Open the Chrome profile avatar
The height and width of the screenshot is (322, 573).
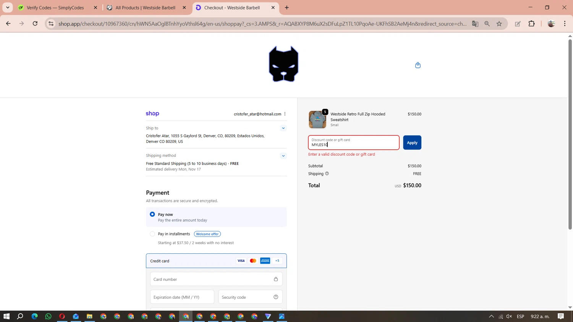click(551, 24)
